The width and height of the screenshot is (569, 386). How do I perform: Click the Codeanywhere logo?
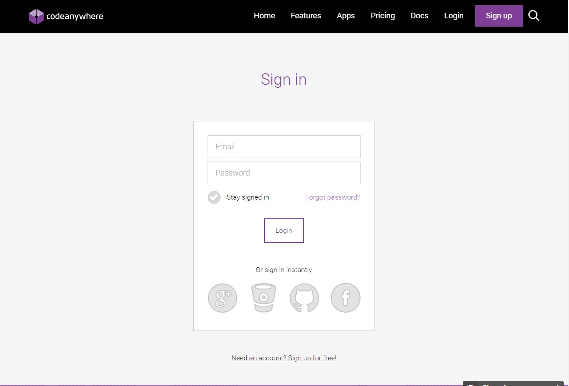(66, 16)
